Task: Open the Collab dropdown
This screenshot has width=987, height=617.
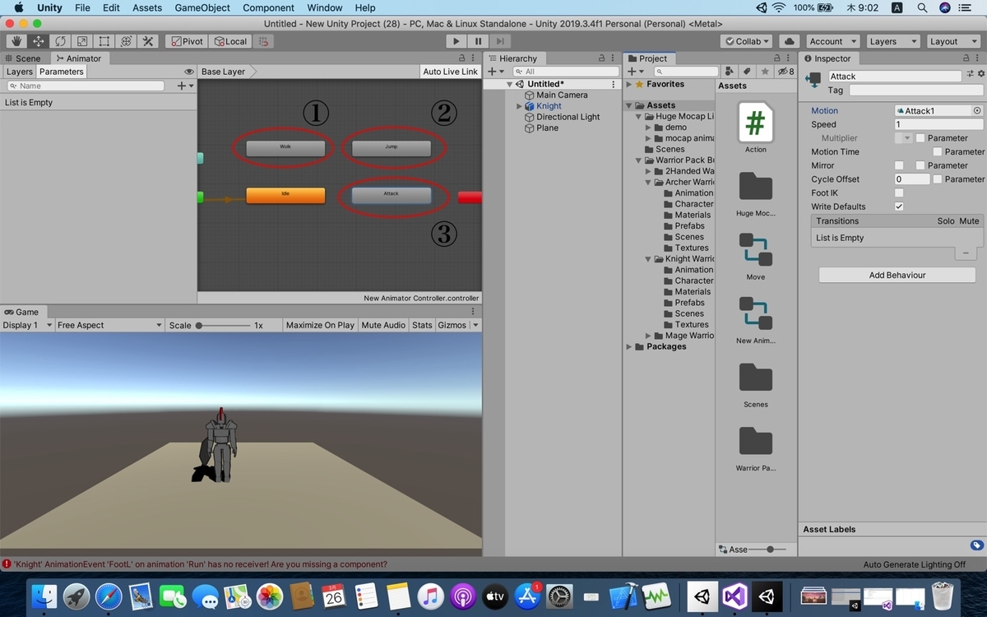Action: point(747,41)
